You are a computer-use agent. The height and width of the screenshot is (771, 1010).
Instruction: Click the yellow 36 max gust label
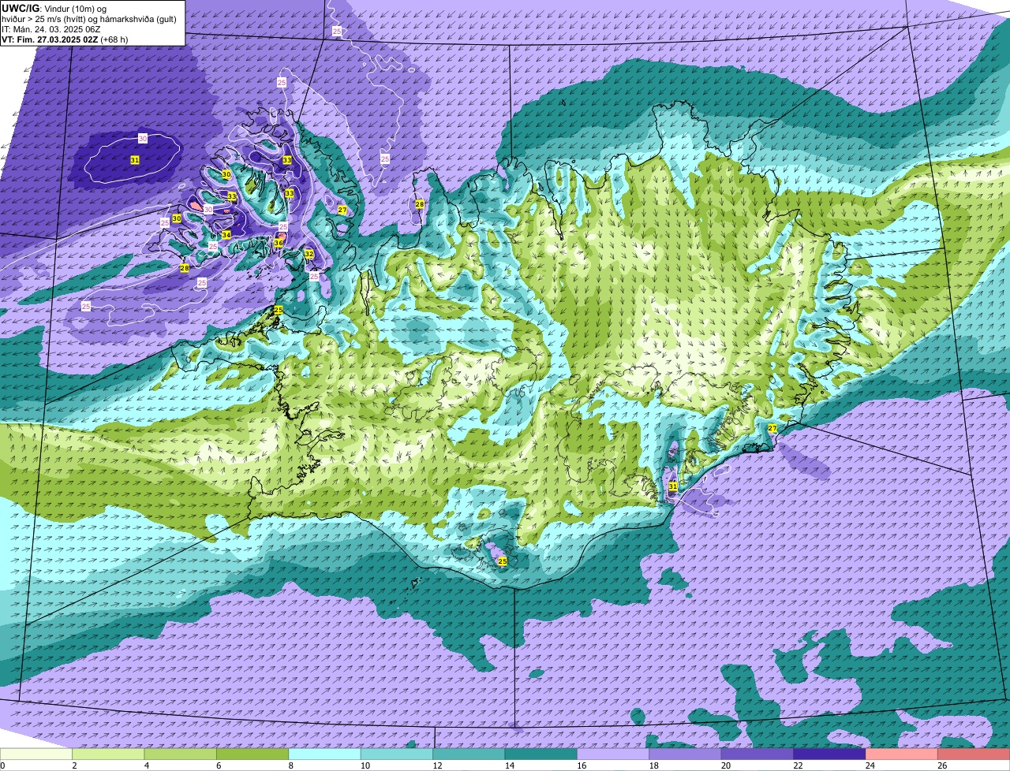tap(279, 244)
